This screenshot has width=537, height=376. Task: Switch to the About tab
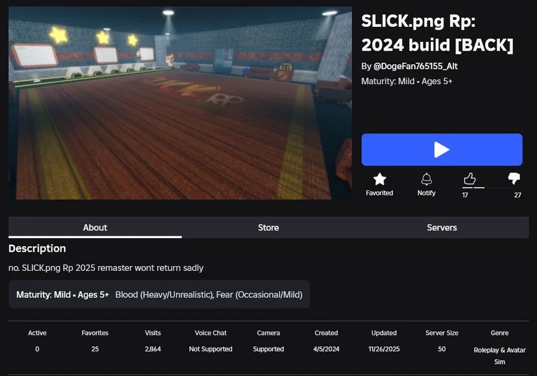tap(95, 227)
